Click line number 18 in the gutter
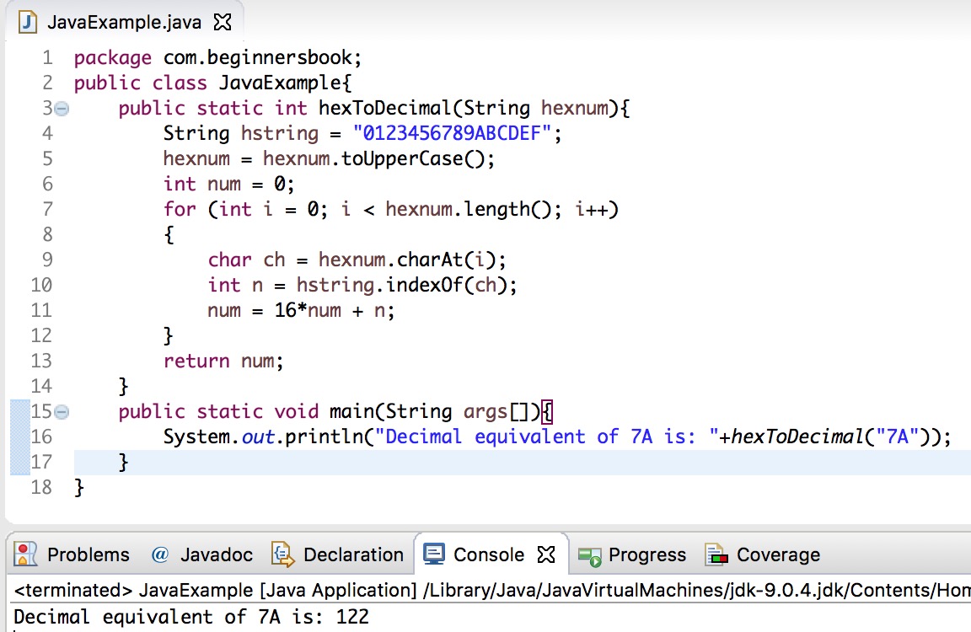This screenshot has width=971, height=632. pos(41,487)
